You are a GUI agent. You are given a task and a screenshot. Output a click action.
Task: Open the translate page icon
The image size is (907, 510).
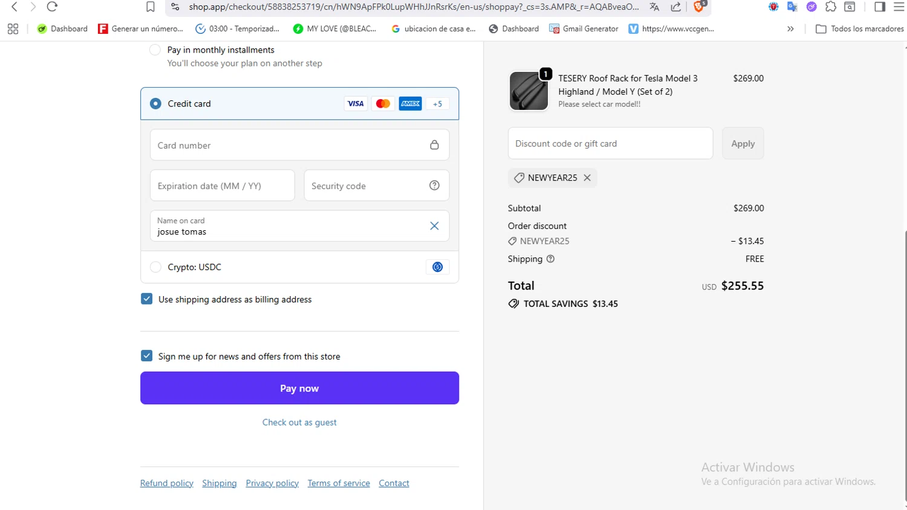coord(654,7)
